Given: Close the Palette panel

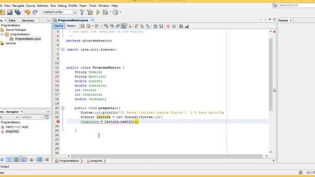Looking at the screenshot, I should tap(291, 21).
